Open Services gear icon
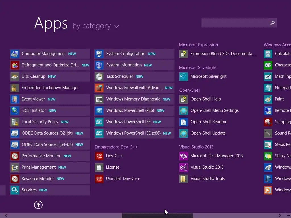This screenshot has height=218, width=291. point(15,190)
